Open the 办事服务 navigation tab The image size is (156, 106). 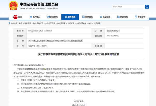tap(88, 17)
